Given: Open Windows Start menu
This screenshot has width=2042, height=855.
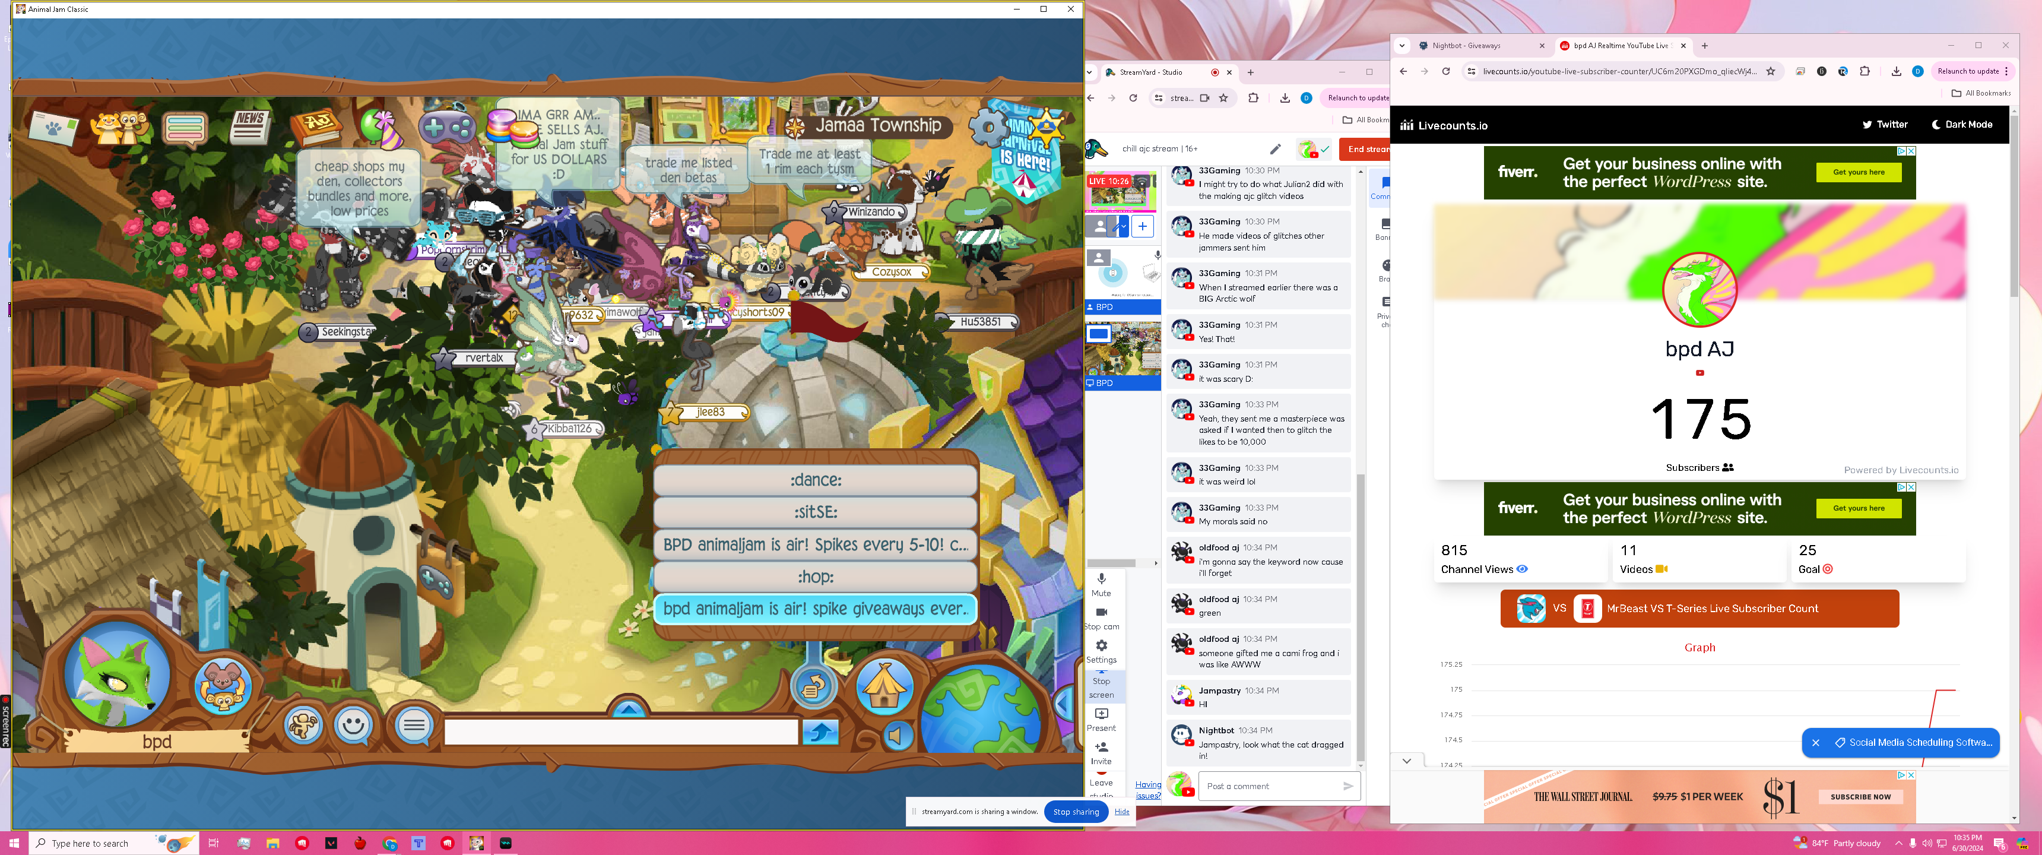Looking at the screenshot, I should point(14,843).
